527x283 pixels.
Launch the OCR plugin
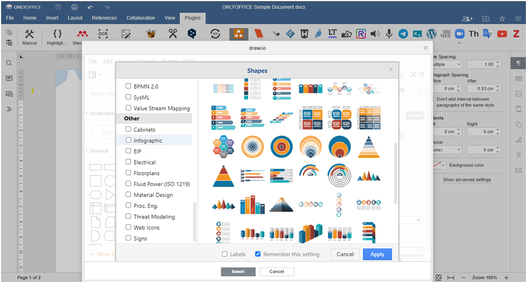coord(103,33)
